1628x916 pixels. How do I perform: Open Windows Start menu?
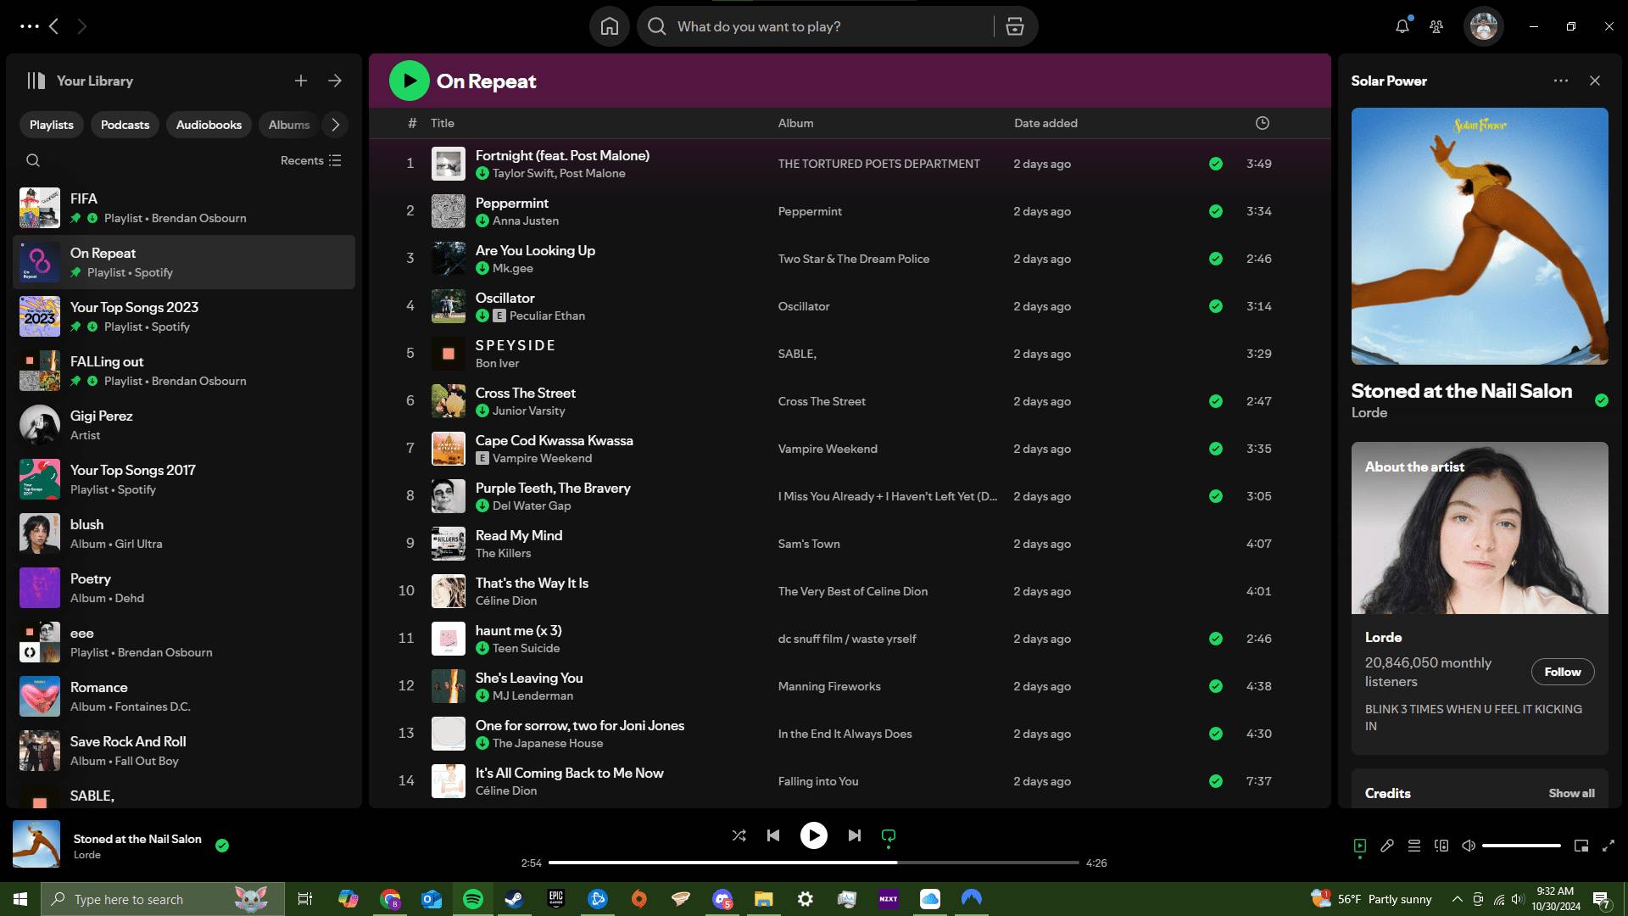point(20,899)
